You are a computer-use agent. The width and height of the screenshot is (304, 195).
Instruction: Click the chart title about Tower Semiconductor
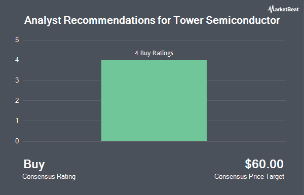click(152, 20)
